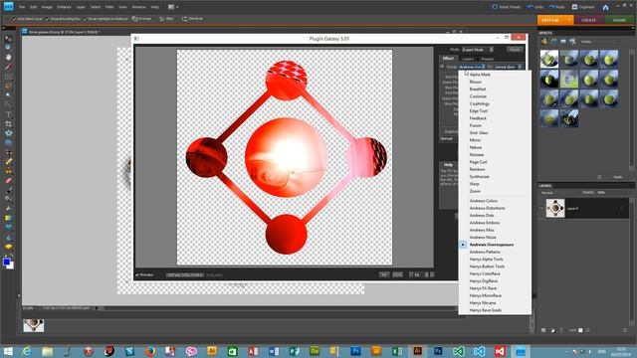The image size is (637, 358).
Task: Open the Windows Start menu
Action: click(x=8, y=351)
